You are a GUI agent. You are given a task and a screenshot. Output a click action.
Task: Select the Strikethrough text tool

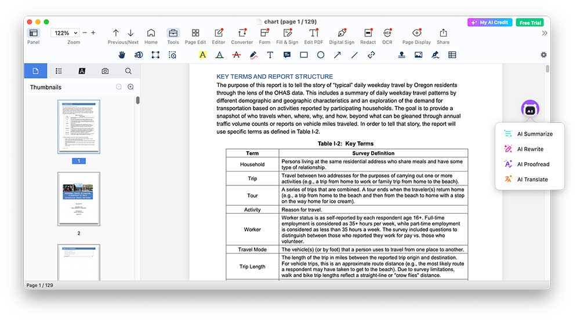237,55
